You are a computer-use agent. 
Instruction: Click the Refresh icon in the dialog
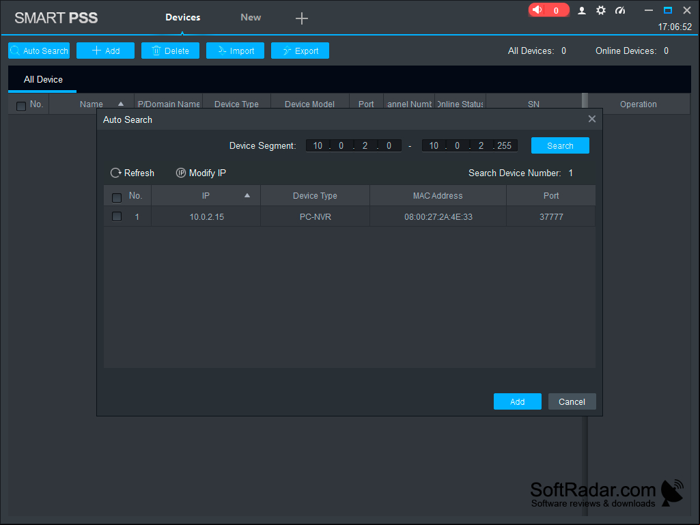pyautogui.click(x=115, y=173)
